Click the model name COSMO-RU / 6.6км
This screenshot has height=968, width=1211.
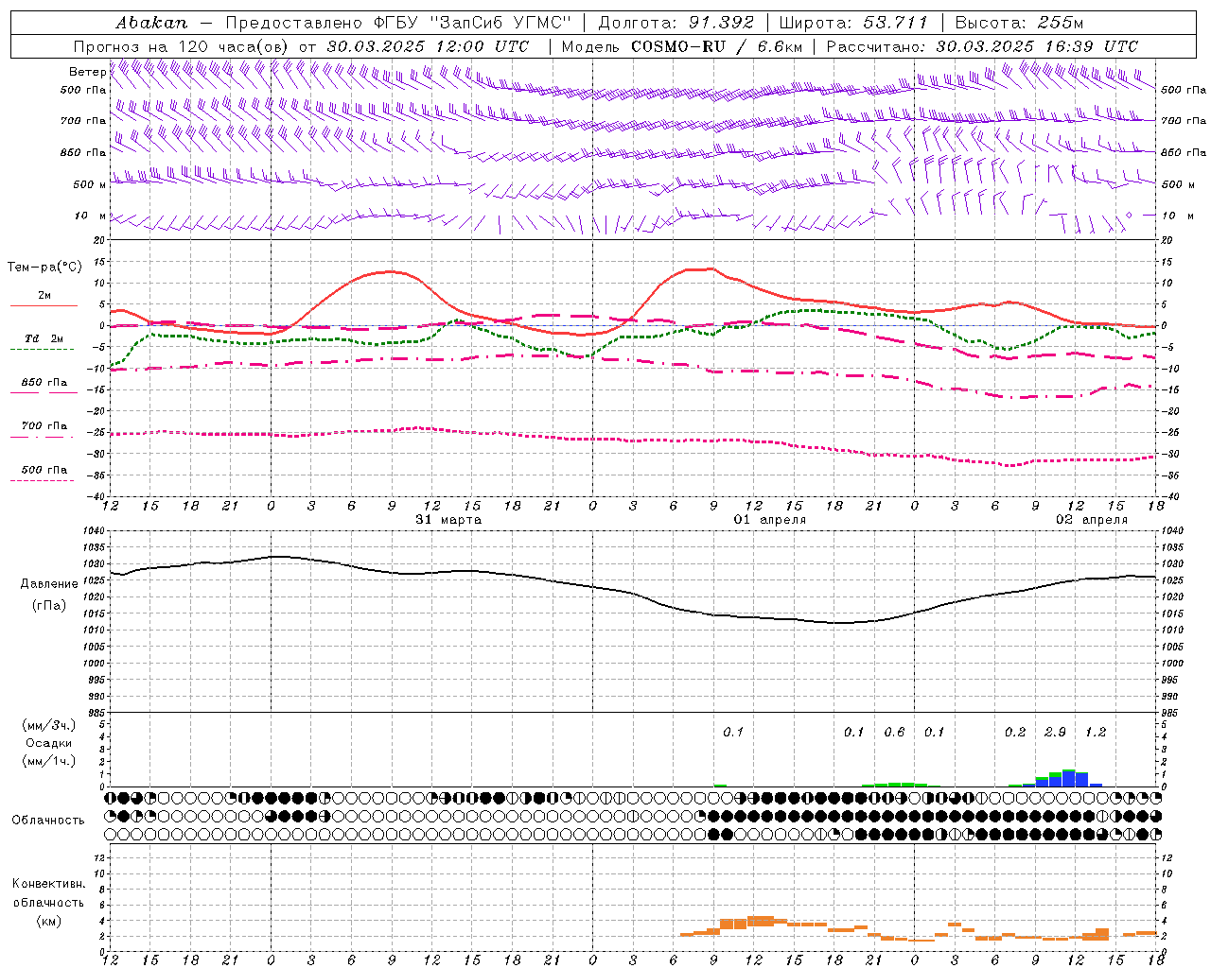pyautogui.click(x=716, y=46)
